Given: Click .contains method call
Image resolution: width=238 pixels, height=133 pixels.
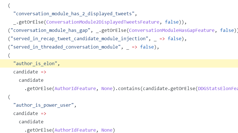Looking at the screenshot, I should (128, 88).
